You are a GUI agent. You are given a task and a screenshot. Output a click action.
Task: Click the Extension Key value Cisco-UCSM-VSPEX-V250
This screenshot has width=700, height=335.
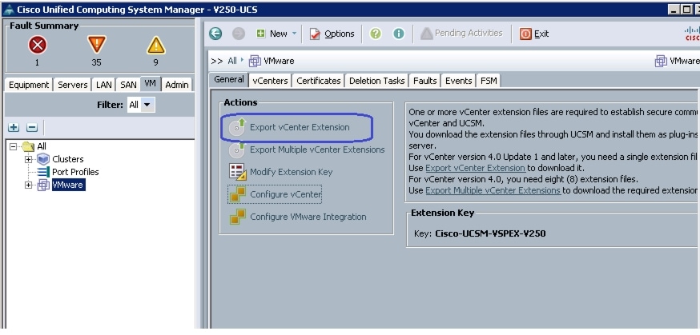pos(490,233)
